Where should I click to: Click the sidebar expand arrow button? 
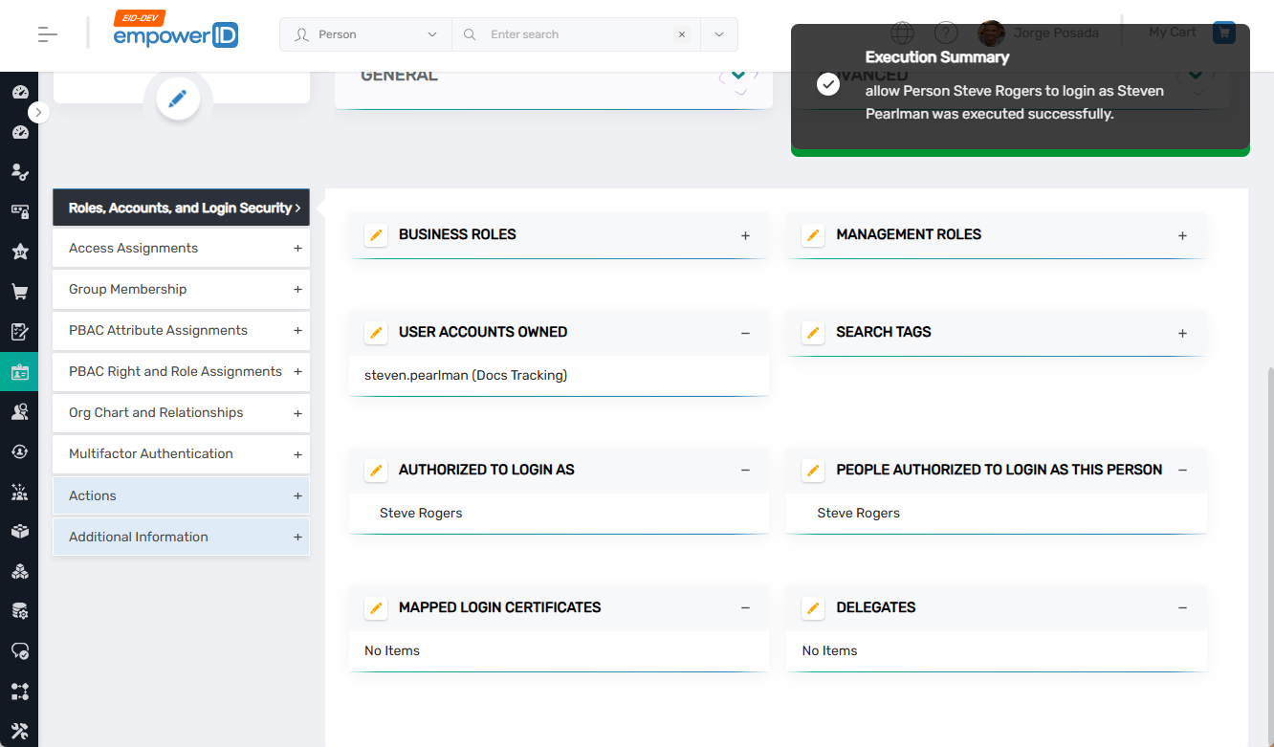click(x=38, y=112)
